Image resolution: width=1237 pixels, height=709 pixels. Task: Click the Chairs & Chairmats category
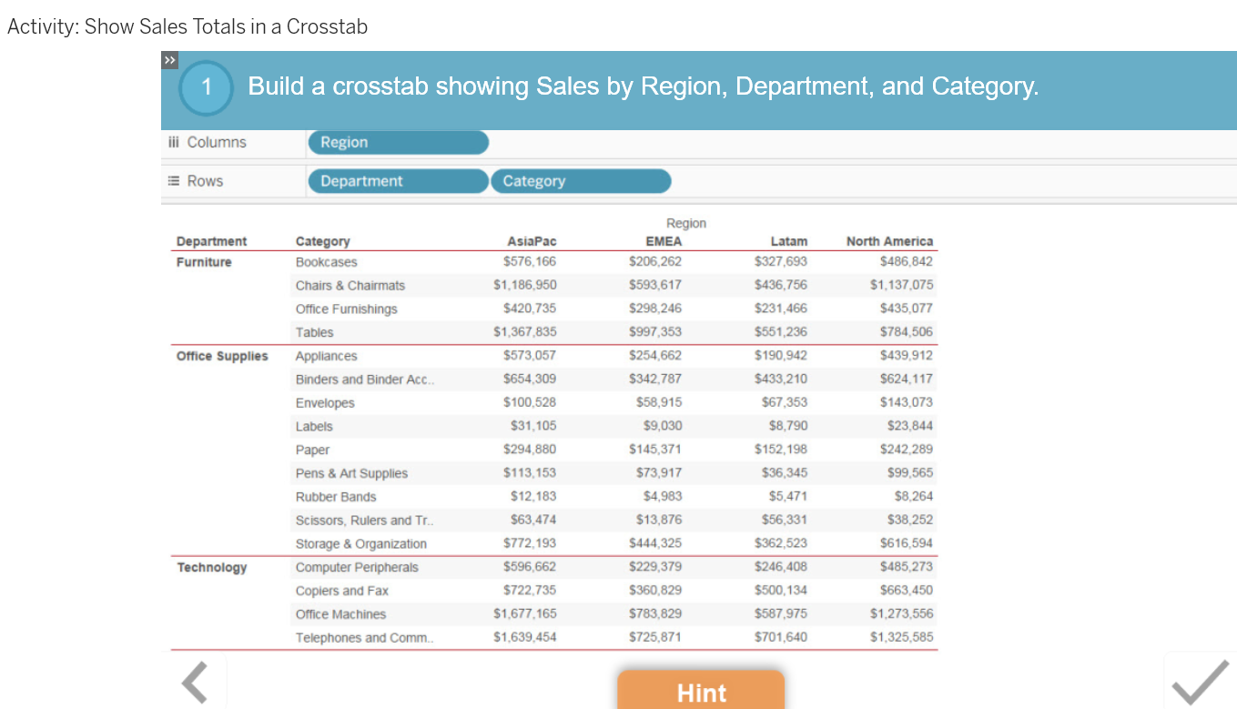[x=350, y=286]
